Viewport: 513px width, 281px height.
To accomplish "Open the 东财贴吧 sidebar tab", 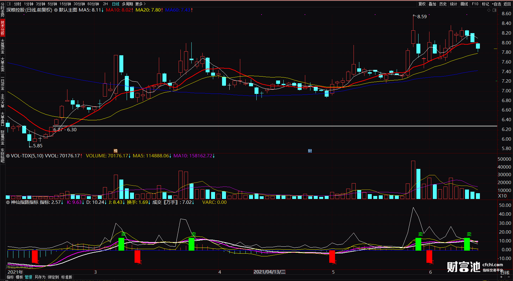I will coord(2,156).
